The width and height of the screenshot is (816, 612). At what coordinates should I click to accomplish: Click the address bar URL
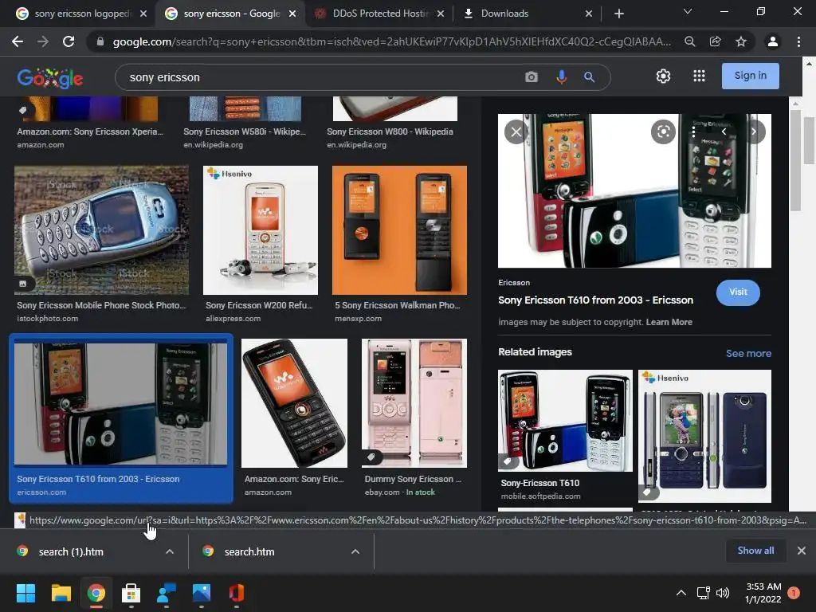pos(391,41)
